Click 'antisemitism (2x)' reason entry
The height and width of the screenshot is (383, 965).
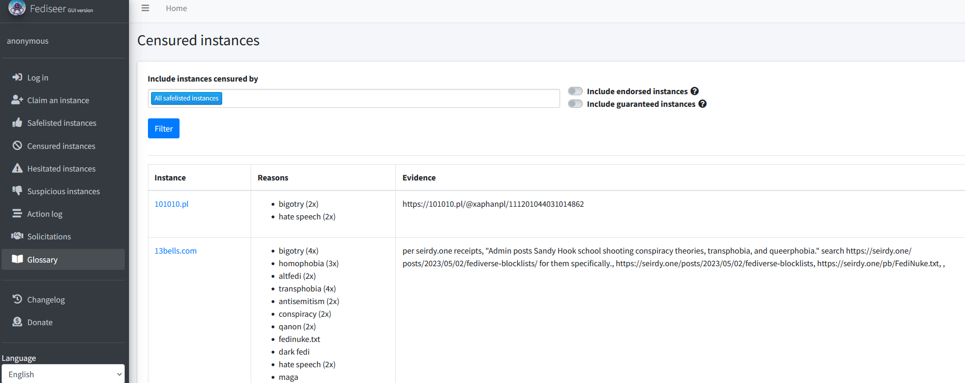tap(309, 301)
